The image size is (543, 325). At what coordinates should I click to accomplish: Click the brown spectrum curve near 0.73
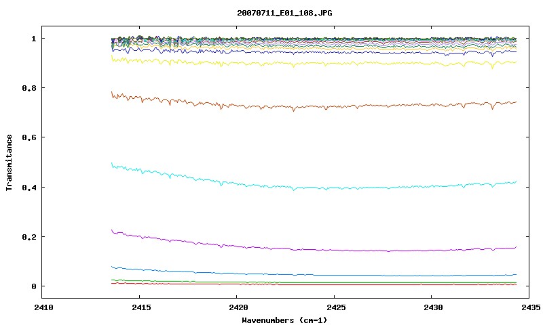[x=314, y=107]
